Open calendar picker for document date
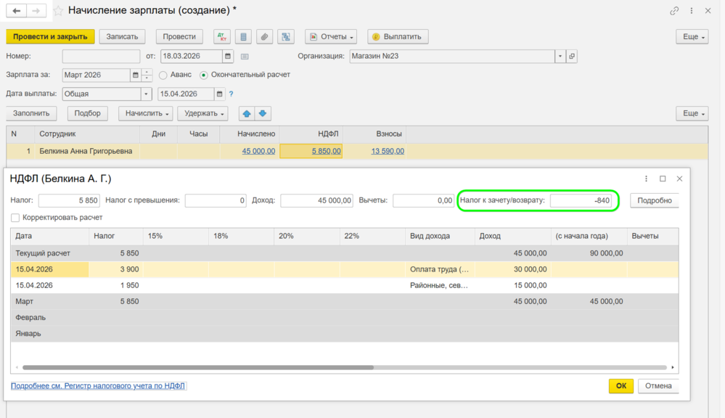This screenshot has width=725, height=418. [228, 56]
